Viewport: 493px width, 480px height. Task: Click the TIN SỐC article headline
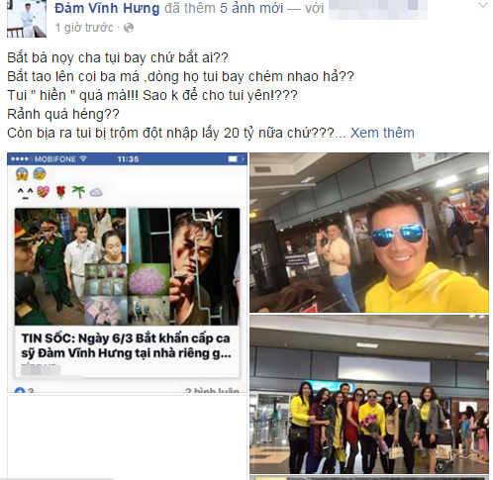126,345
